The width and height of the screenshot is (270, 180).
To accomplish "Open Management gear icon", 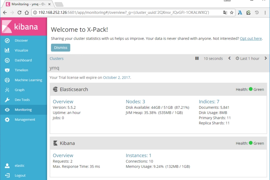I will click(7, 120).
